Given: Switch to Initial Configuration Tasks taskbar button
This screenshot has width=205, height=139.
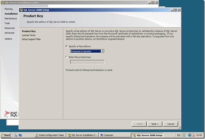Looking at the screenshot, I should 50,135.
